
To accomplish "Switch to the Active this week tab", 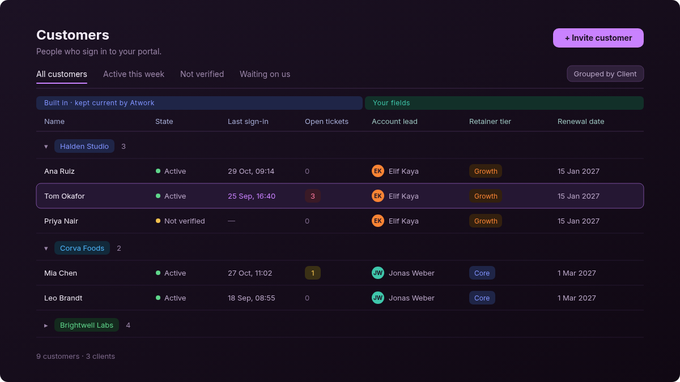I will [x=134, y=74].
